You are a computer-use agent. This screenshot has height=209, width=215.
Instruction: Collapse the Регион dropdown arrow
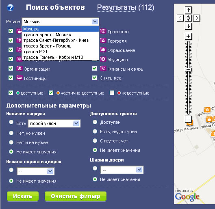[95, 22]
